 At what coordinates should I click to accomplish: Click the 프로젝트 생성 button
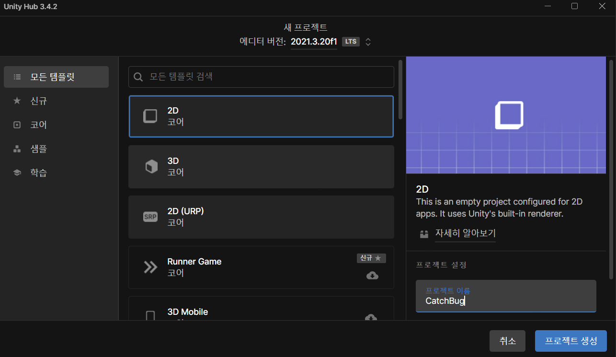(x=571, y=341)
